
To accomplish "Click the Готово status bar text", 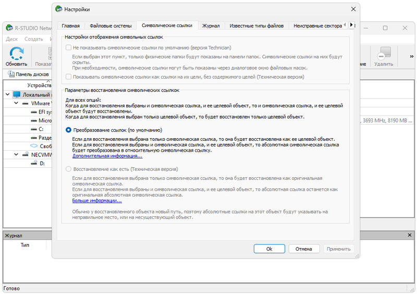I will point(11,288).
